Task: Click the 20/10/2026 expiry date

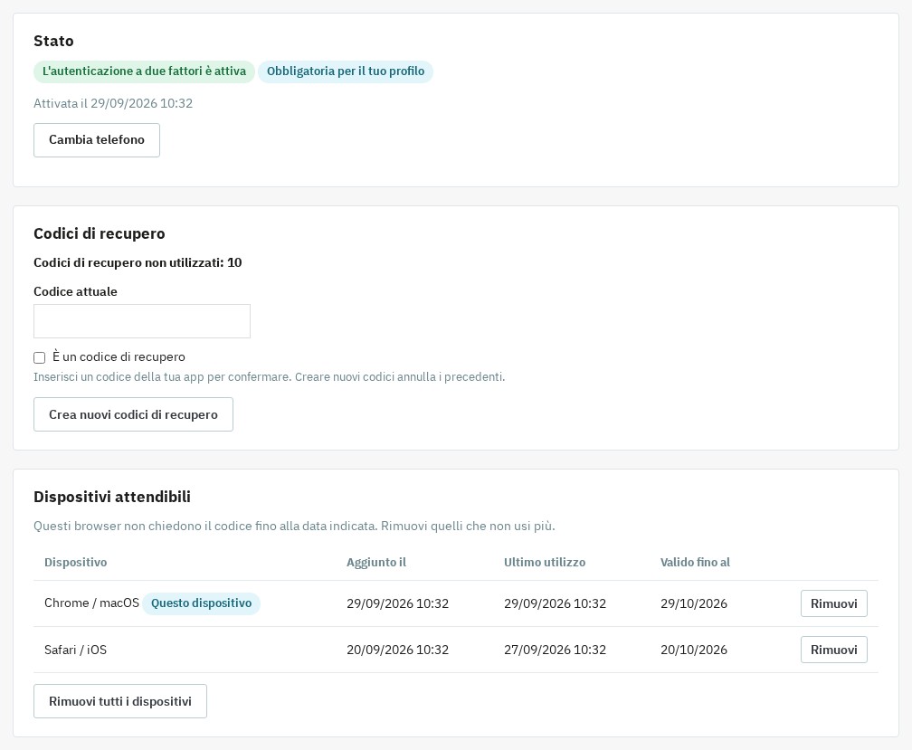Action: tap(694, 650)
